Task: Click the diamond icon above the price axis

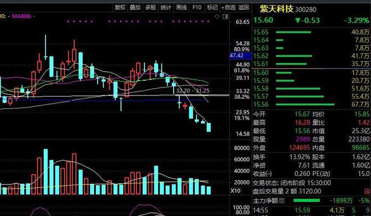Action: click(x=217, y=16)
